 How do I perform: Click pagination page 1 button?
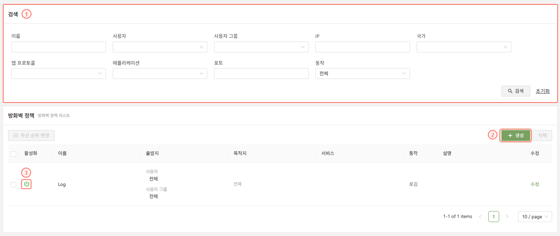click(x=493, y=217)
